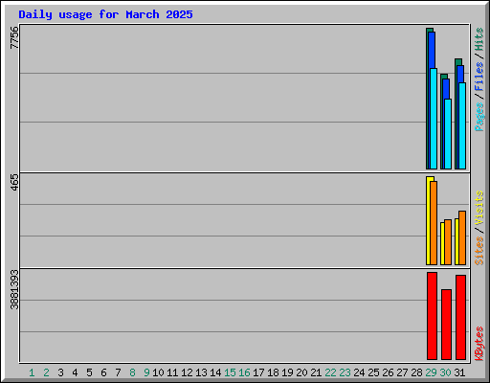
Task: Click the 3881393 KBytes axis value
Action: 14,290
